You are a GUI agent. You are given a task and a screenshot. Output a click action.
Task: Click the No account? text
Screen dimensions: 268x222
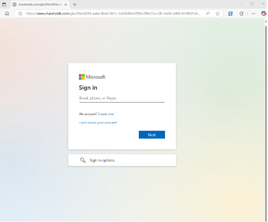88,114
